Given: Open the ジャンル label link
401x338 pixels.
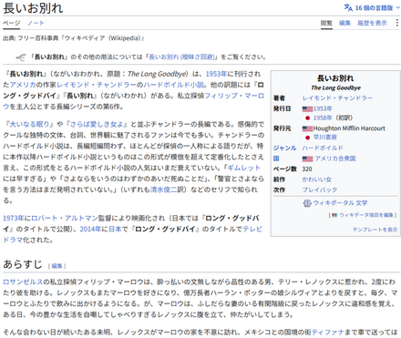Looking at the screenshot, I should [x=284, y=148].
